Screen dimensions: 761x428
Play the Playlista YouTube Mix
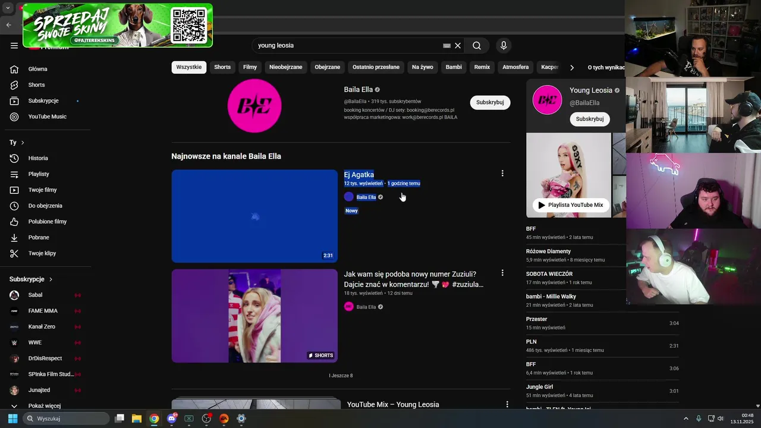click(x=571, y=205)
